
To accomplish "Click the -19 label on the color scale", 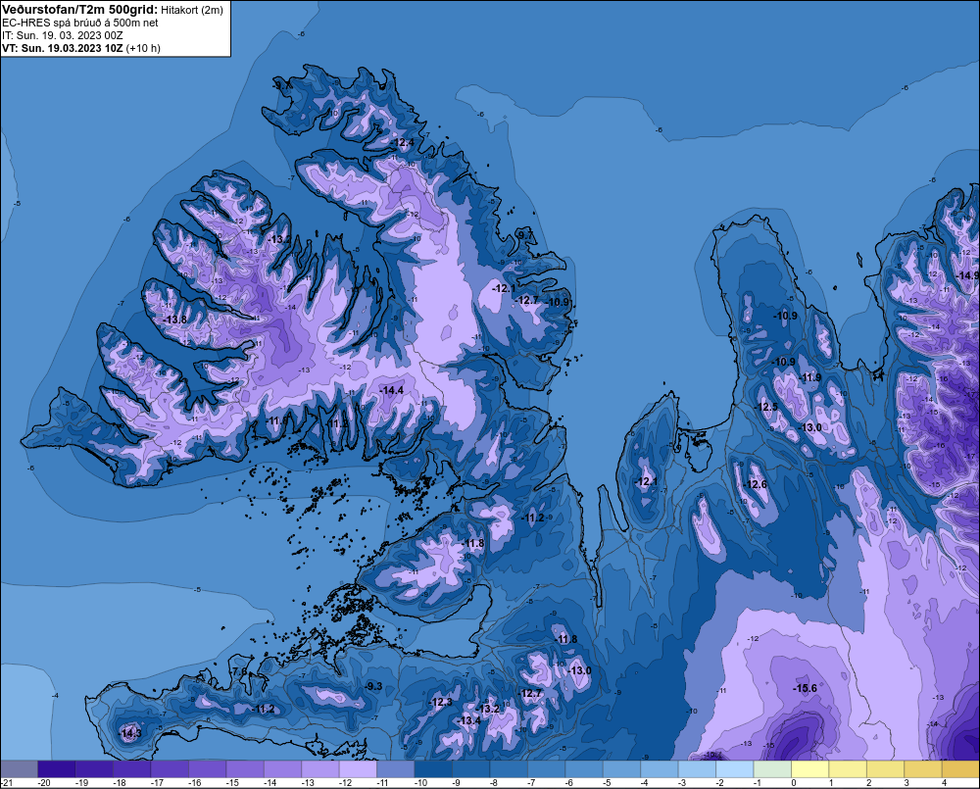I will (81, 783).
